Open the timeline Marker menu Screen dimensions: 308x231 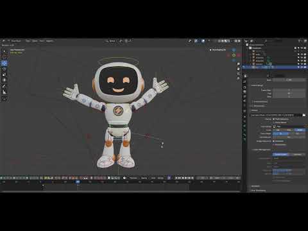pos(160,178)
